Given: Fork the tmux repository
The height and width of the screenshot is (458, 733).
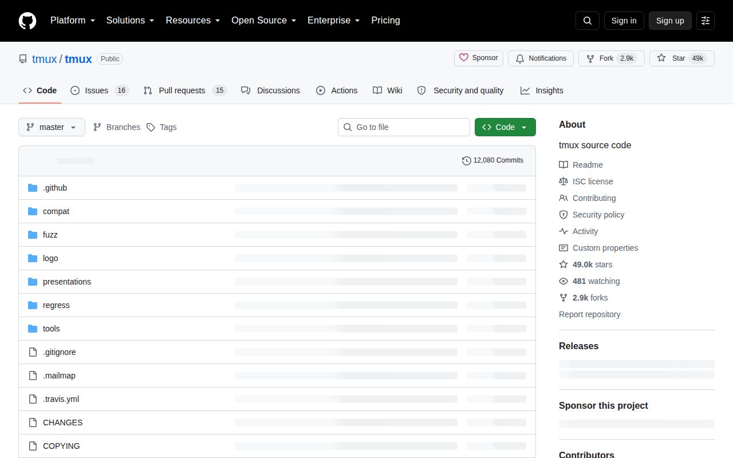Looking at the screenshot, I should (x=612, y=58).
